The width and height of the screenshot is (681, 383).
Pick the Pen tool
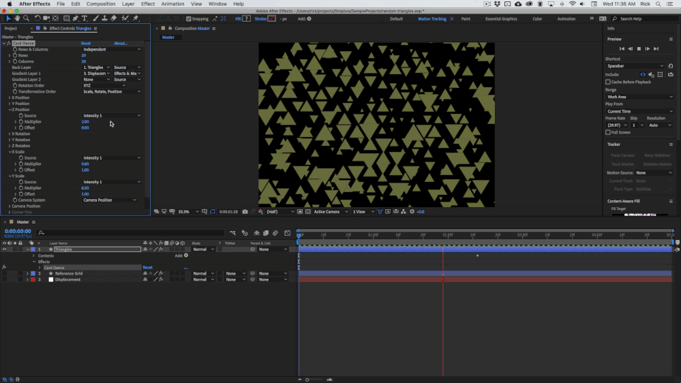tap(76, 18)
